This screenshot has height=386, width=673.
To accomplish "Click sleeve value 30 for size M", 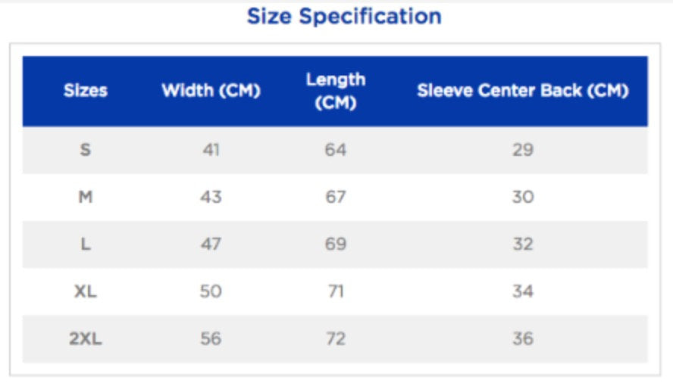I will [523, 198].
